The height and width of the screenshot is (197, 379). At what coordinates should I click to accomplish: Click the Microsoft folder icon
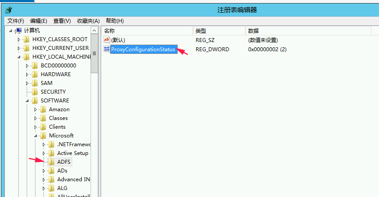pyautogui.click(x=43, y=136)
